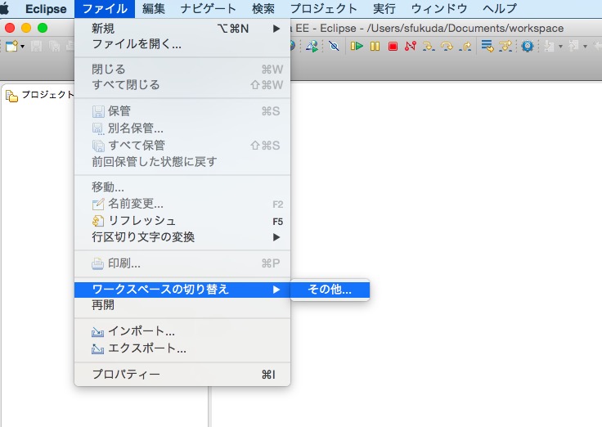Click the Step Return icon

465,47
